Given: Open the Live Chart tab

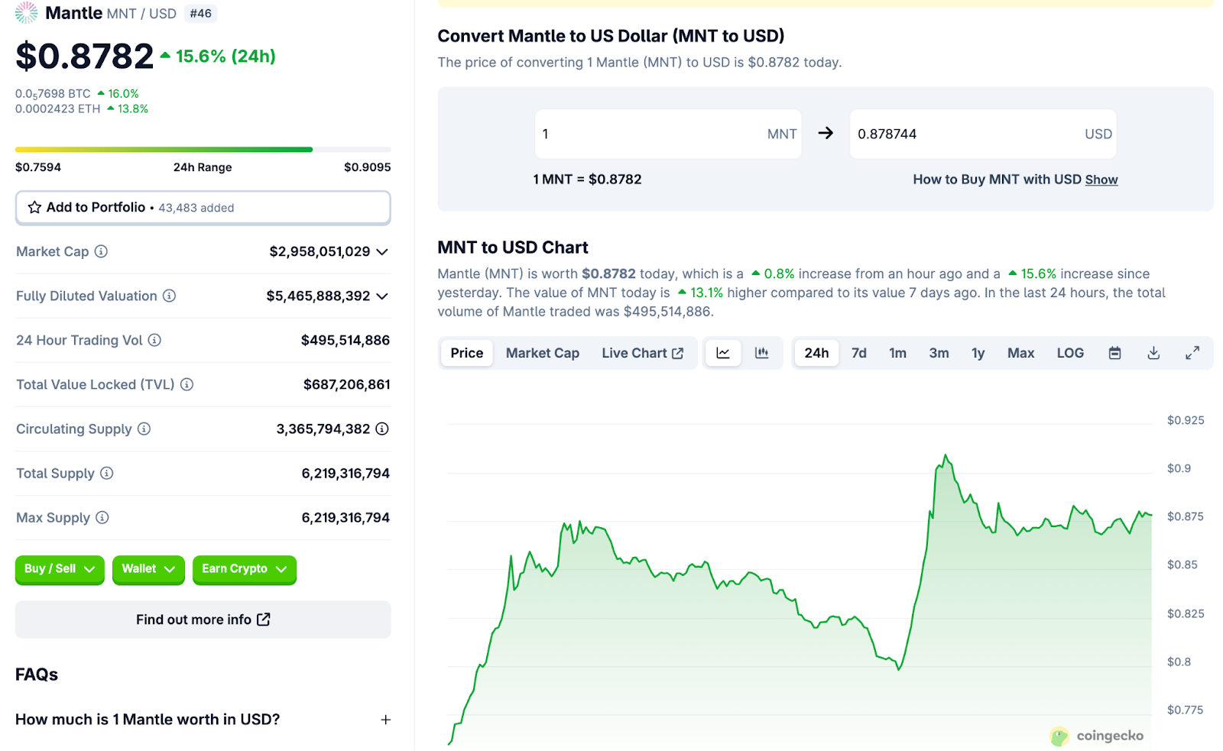Looking at the screenshot, I should pos(643,353).
